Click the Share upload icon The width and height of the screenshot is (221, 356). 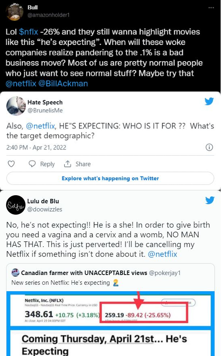(67, 164)
